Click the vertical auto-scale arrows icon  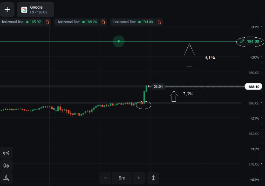[x=153, y=178]
